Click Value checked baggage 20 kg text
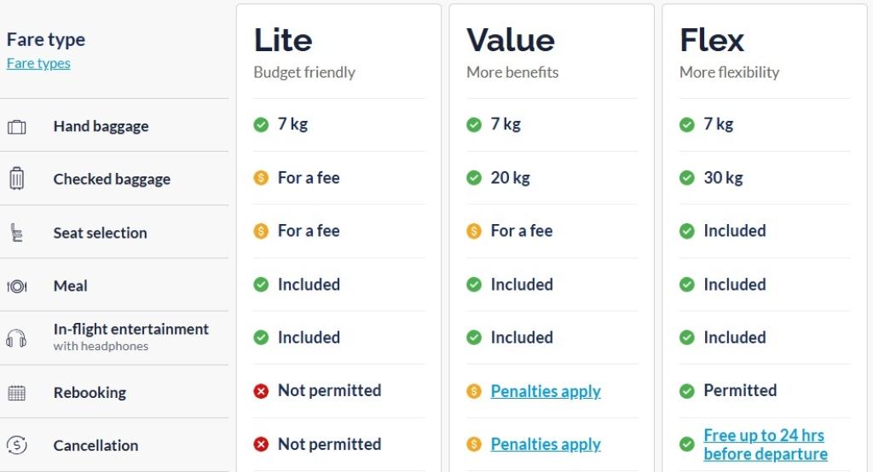The image size is (873, 472). coord(510,178)
